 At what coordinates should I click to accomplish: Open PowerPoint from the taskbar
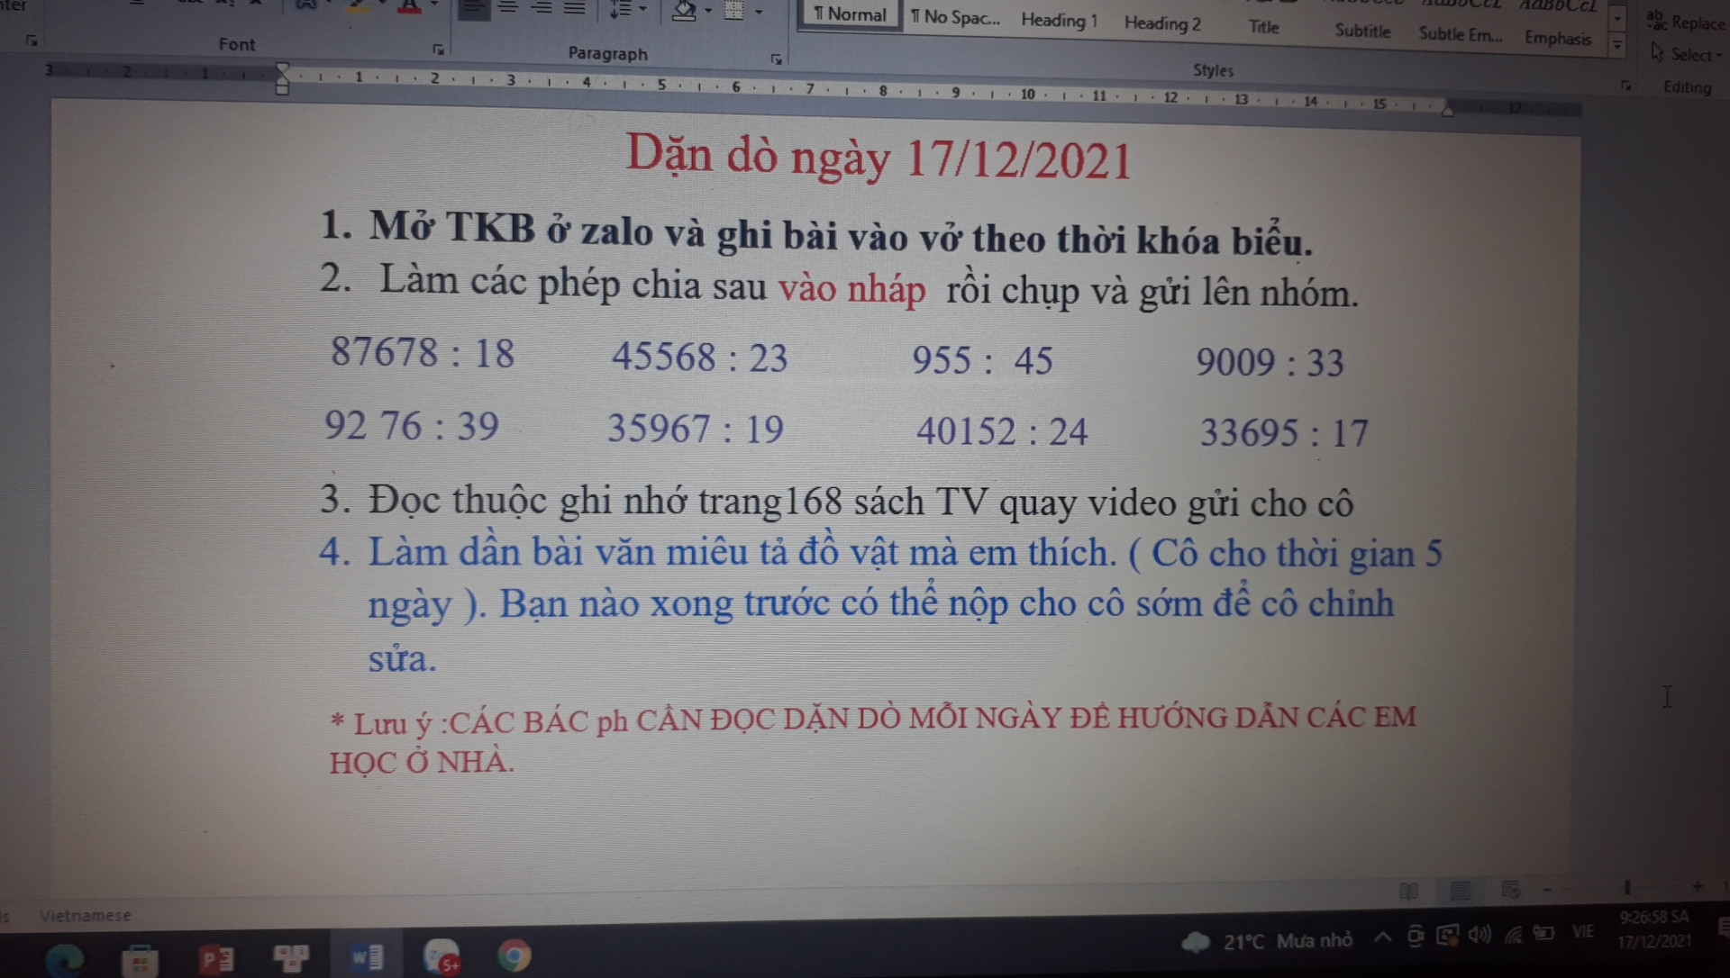point(216,959)
